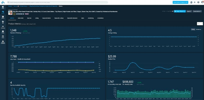
Task: Open the white granularity select box
Action: click(200, 24)
